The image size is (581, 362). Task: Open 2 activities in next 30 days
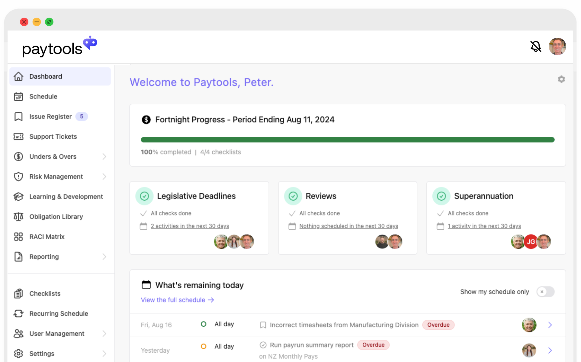pos(190,226)
